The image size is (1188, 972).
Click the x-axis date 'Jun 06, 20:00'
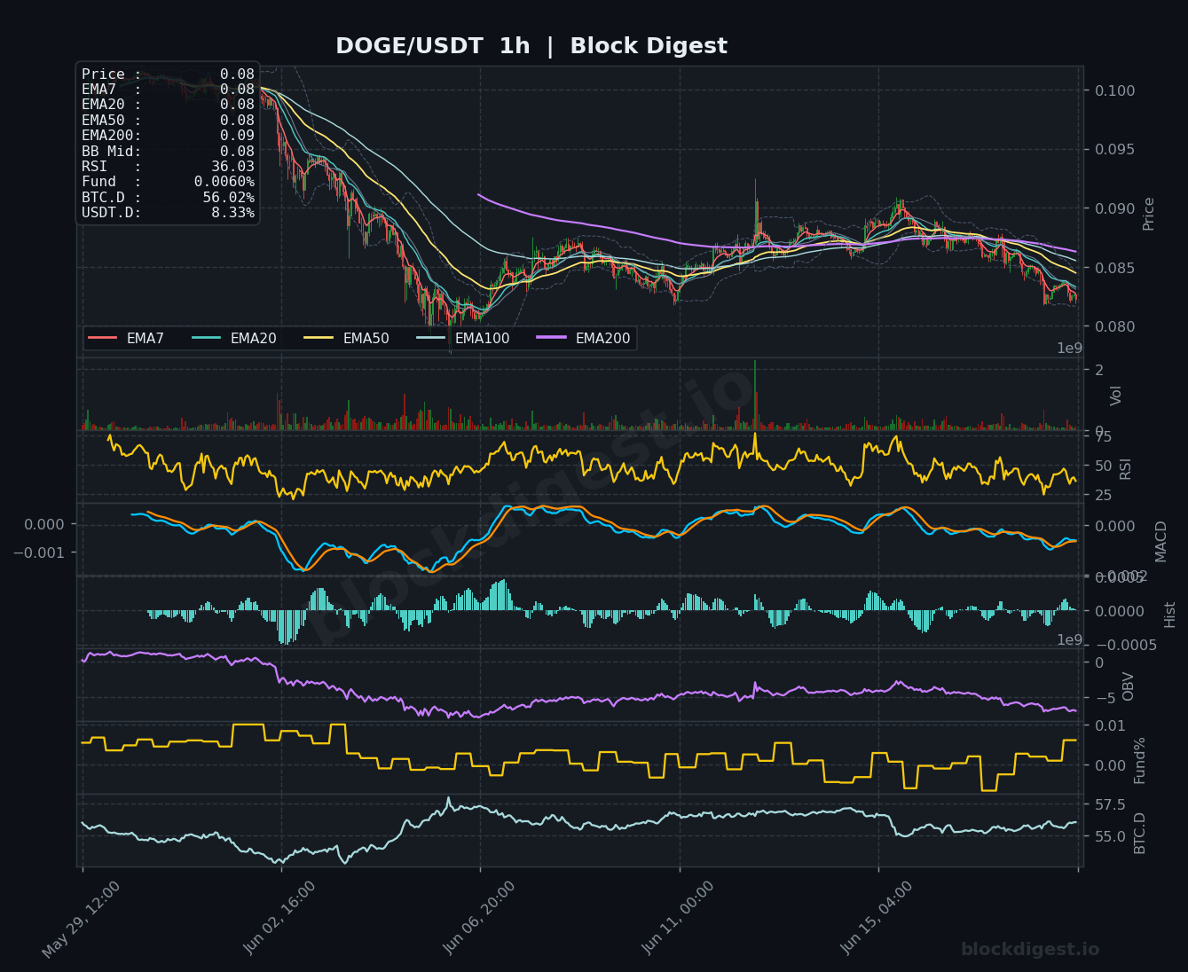coord(480,919)
